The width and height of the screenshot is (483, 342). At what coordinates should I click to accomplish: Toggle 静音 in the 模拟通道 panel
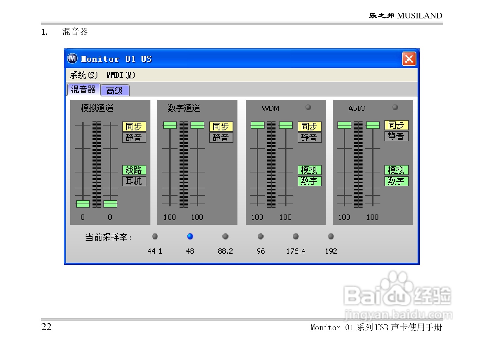coord(134,138)
